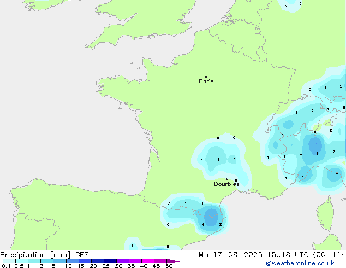Pick the 0.5–1 mm legend color swatch
This screenshot has width=346, height=268.
22,261
